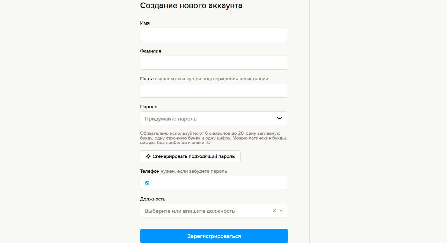Open the country selector globe icon
447x243 pixels.
(x=147, y=183)
